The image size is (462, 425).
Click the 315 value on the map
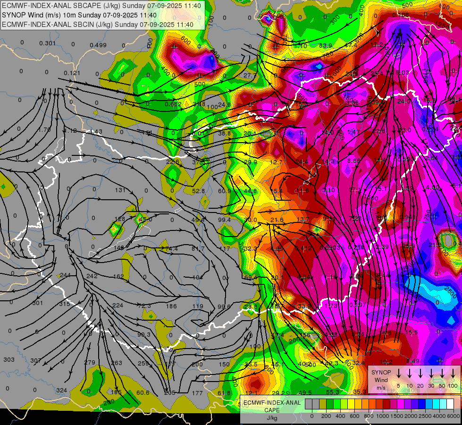tap(65, 304)
